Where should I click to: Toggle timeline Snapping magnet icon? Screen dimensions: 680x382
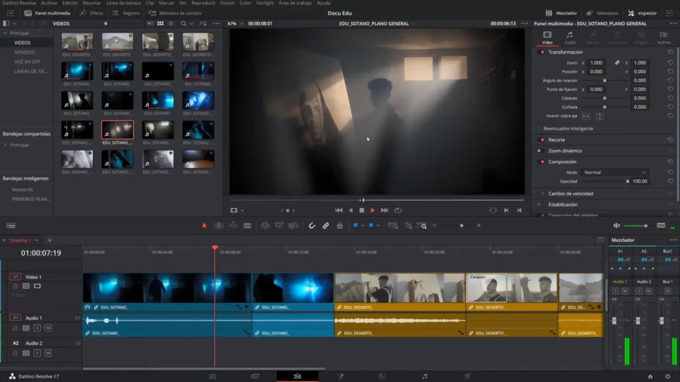pyautogui.click(x=312, y=225)
